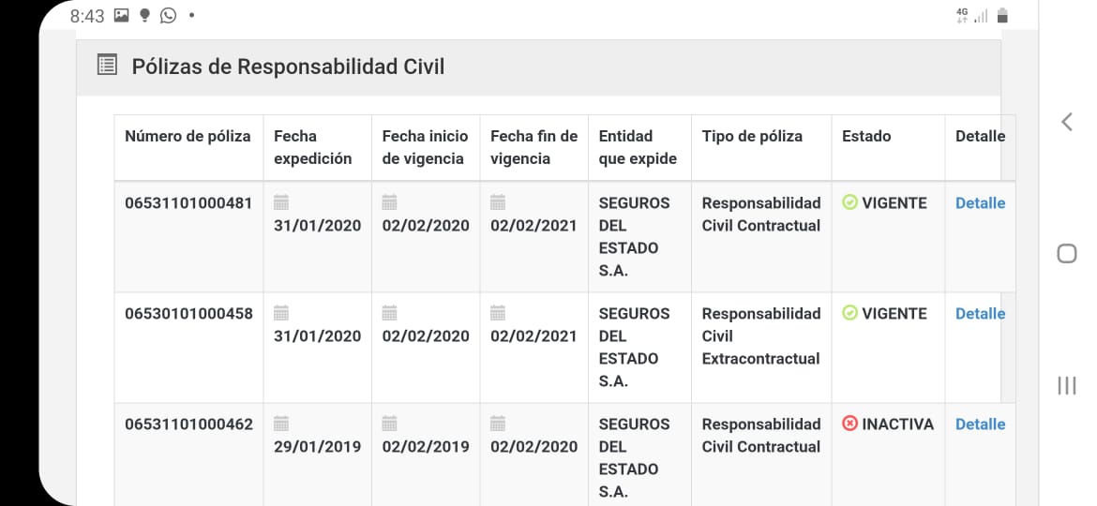Tap the Android recent apps button
This screenshot has width=1097, height=506.
tap(1066, 385)
